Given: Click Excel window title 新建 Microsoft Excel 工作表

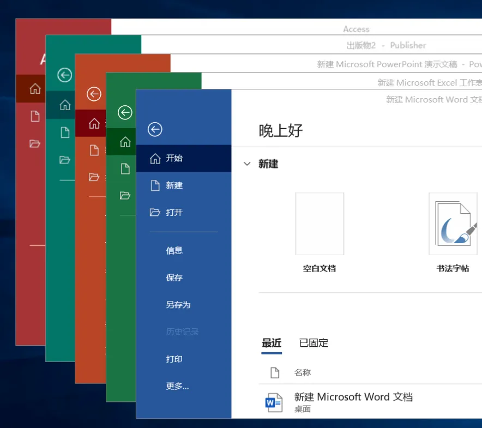Looking at the screenshot, I should point(430,83).
